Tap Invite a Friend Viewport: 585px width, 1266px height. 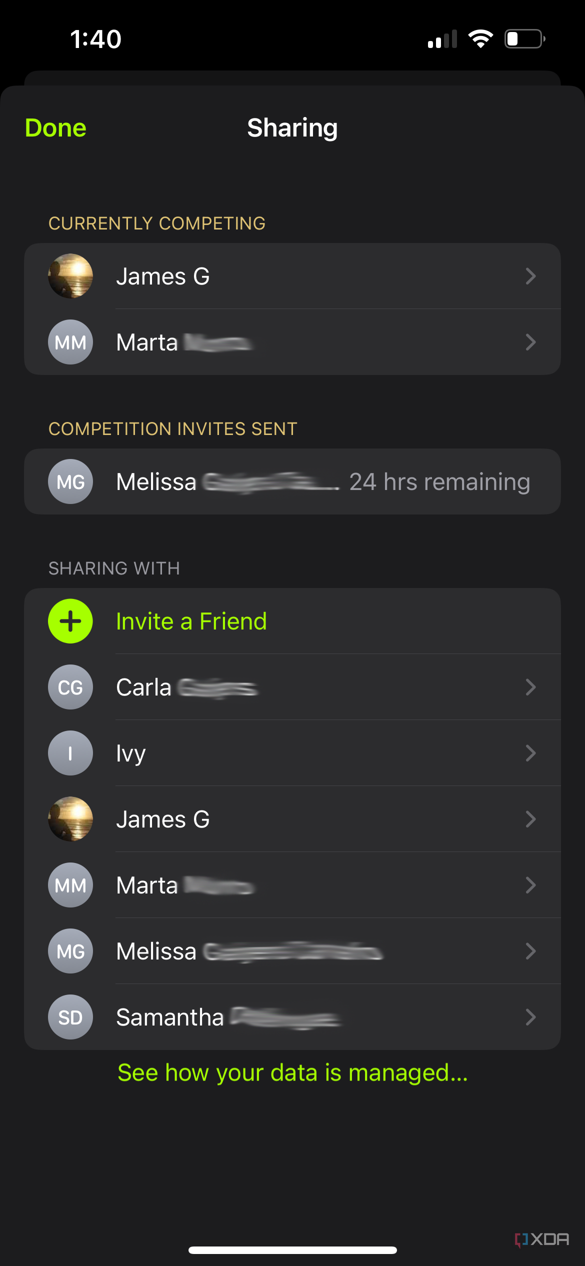point(191,621)
